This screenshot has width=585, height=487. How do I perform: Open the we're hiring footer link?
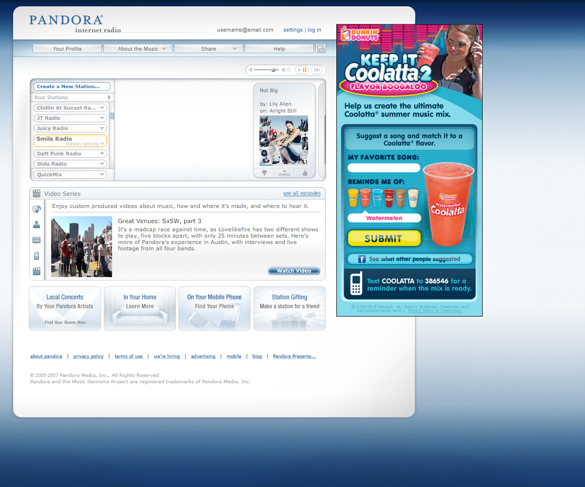pos(167,356)
